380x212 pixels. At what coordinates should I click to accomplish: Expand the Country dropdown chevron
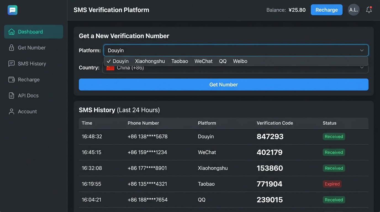362,68
